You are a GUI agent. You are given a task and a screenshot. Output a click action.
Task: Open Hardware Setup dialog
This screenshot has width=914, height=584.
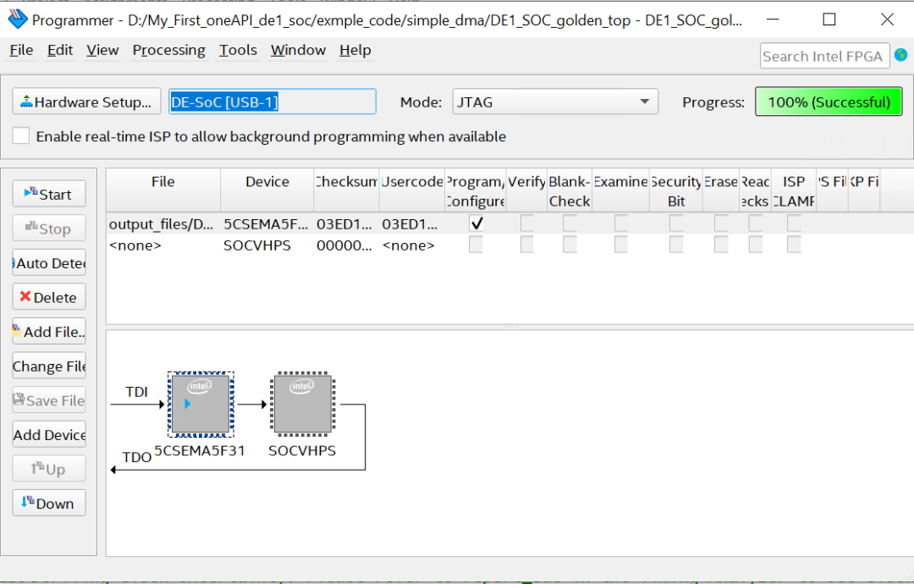click(86, 102)
